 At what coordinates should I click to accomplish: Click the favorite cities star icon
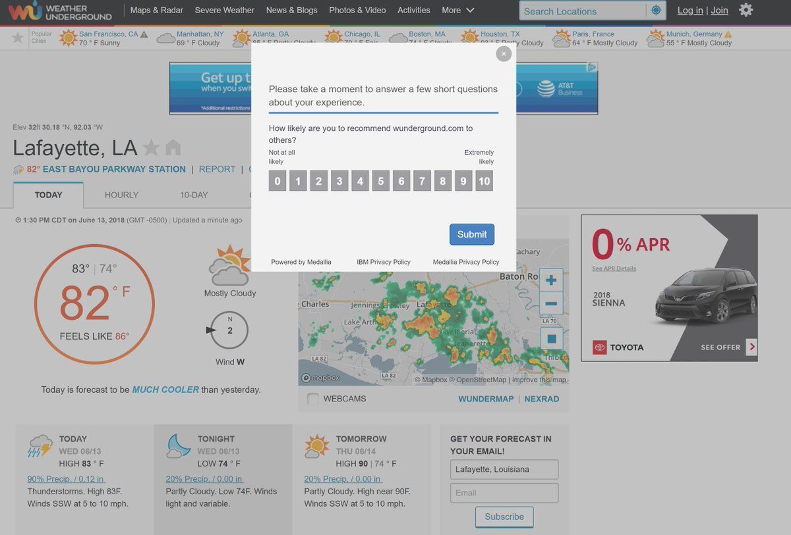click(x=18, y=38)
